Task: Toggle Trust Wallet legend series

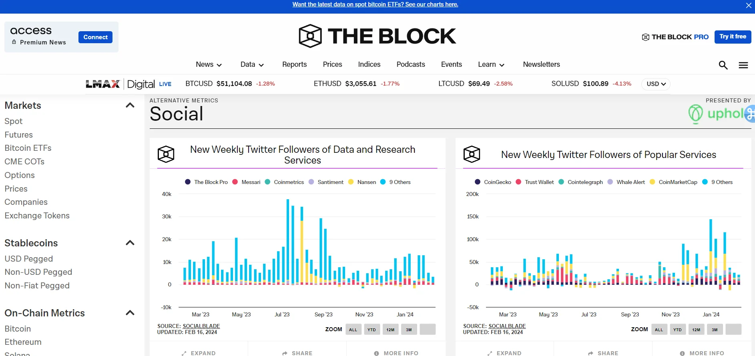Action: pos(535,182)
